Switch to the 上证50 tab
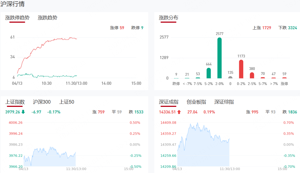 click(67, 102)
